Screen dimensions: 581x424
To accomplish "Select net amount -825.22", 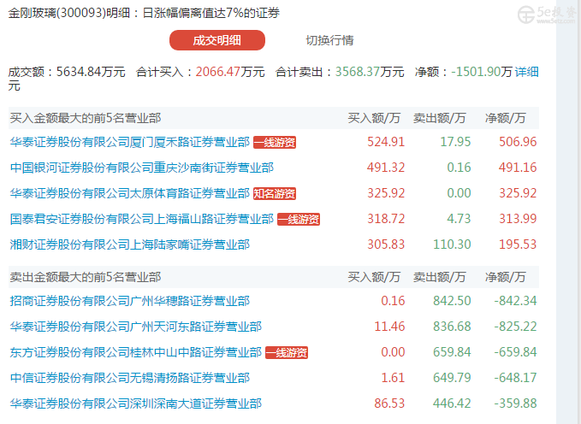I will 515,327.
